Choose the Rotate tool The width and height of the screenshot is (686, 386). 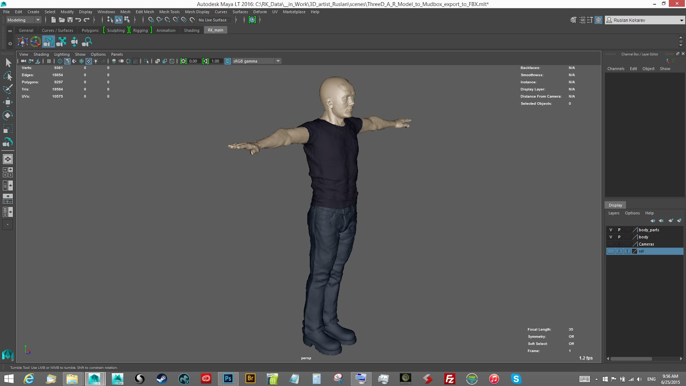(x=8, y=115)
